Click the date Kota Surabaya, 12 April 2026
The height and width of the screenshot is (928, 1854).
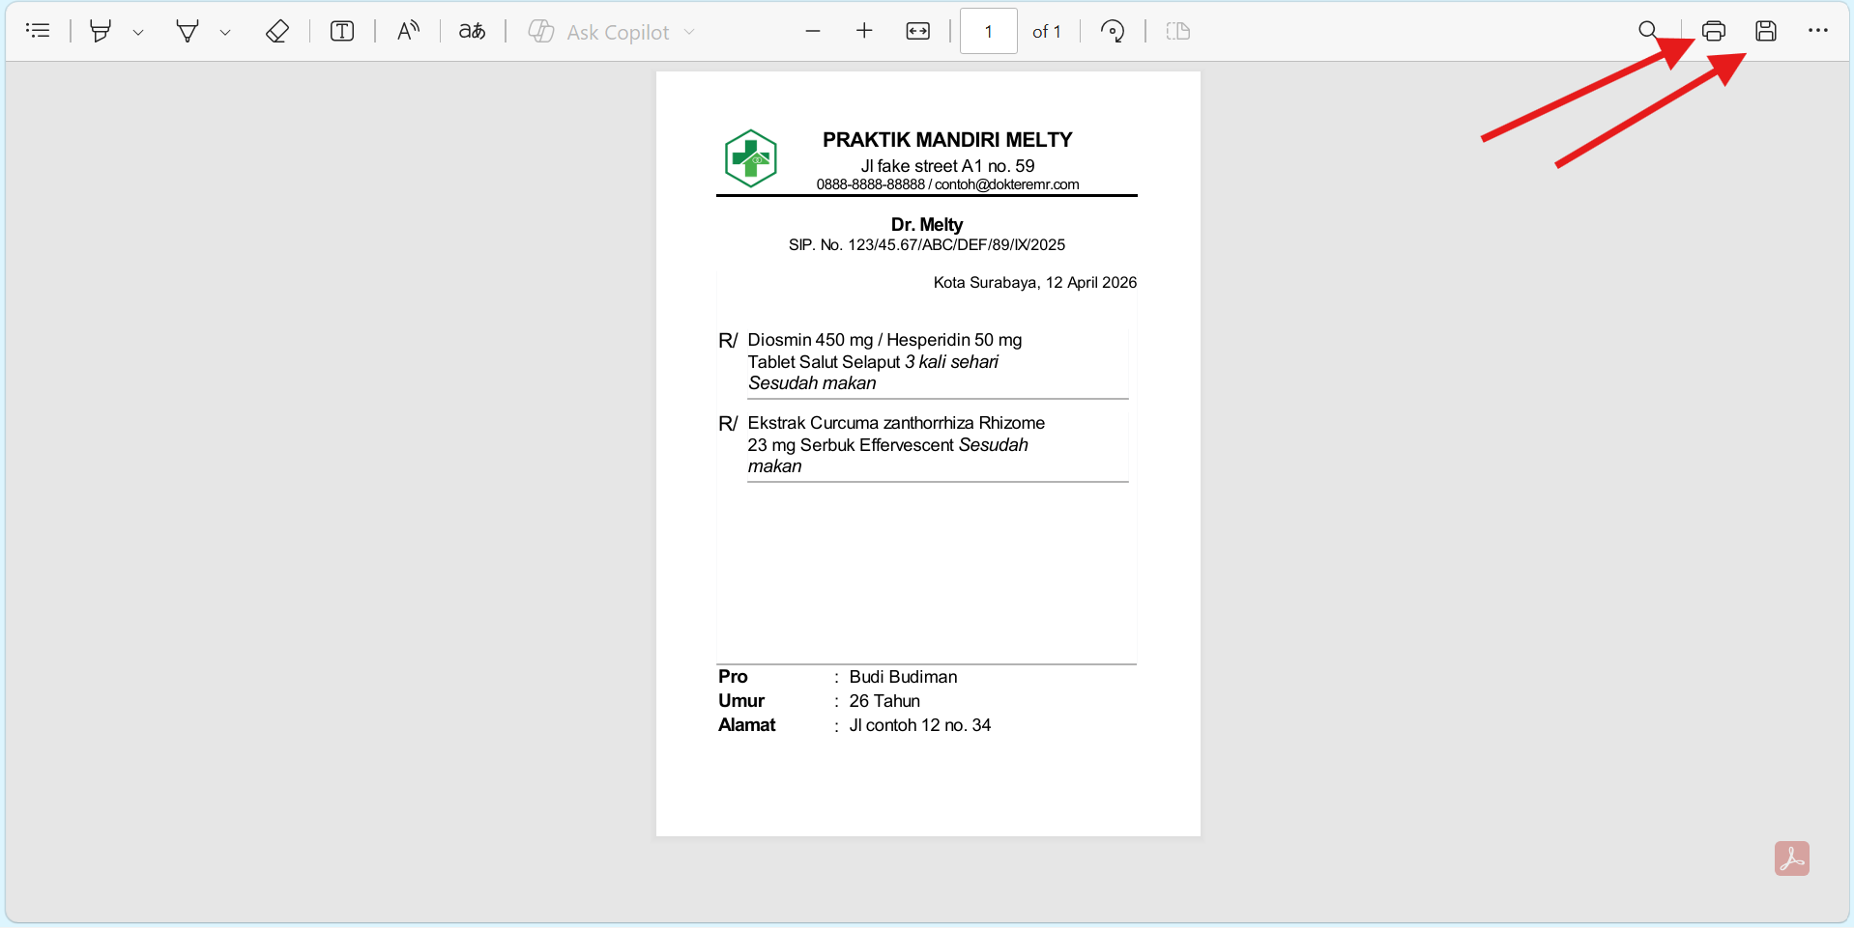click(1035, 283)
